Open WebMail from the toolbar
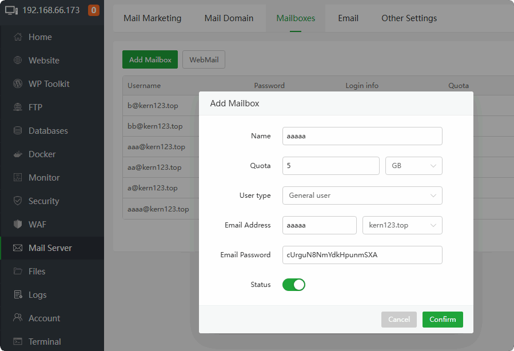 [204, 59]
